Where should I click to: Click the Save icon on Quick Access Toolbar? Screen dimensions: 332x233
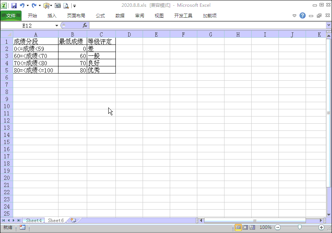[x=14, y=6]
